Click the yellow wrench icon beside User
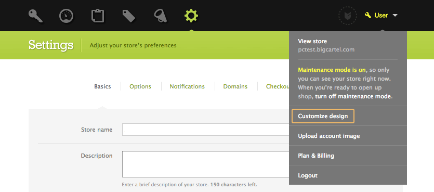 [368, 15]
